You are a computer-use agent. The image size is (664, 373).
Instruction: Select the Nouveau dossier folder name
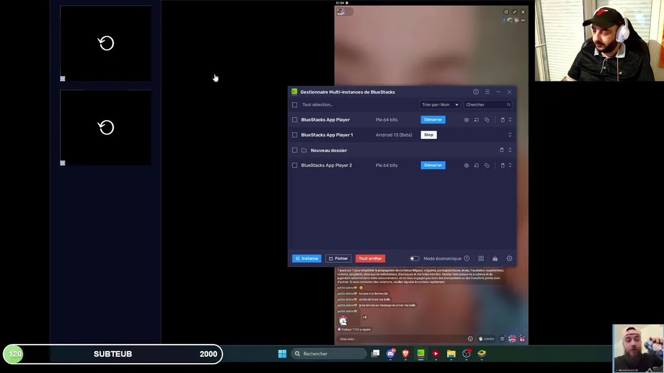pyautogui.click(x=329, y=150)
